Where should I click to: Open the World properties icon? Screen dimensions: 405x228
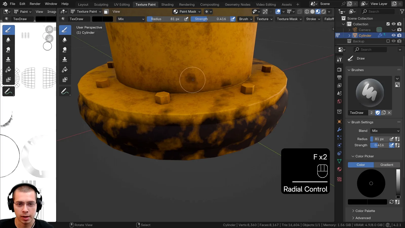(339, 101)
